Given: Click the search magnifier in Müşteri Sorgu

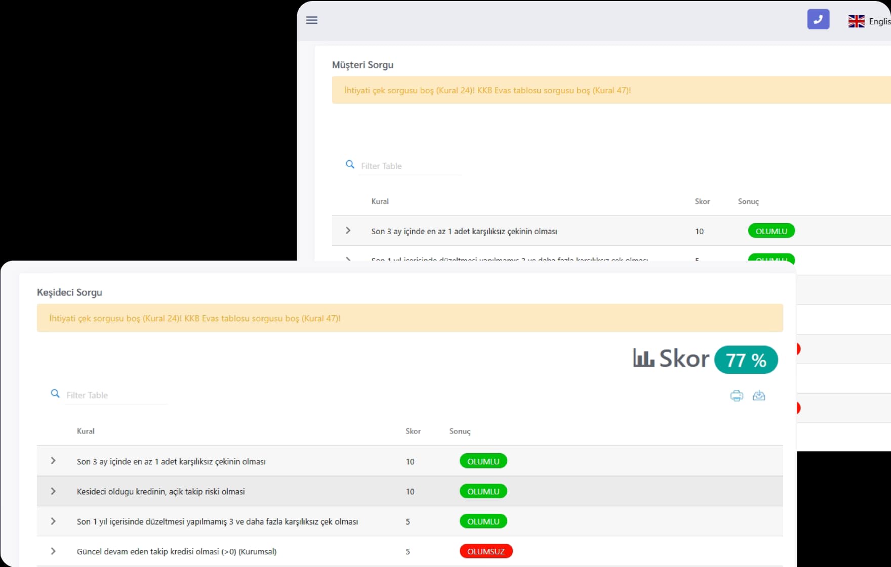Looking at the screenshot, I should pyautogui.click(x=350, y=164).
